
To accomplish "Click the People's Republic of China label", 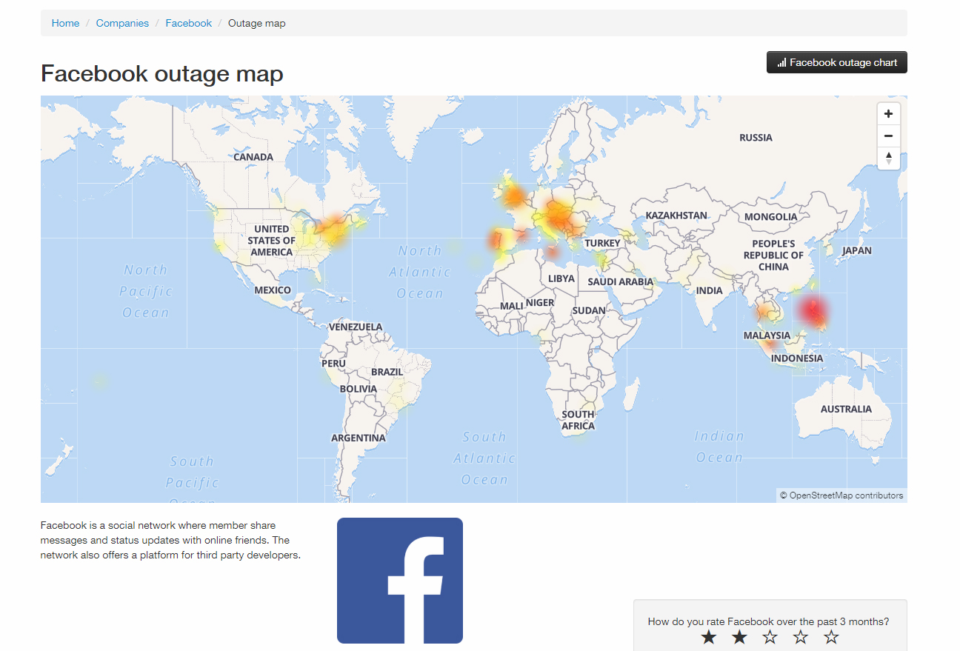I will (773, 256).
